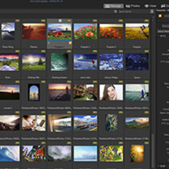Select the sailing boat thumbnail
Screen dimensions: 169x169
[137, 92]
